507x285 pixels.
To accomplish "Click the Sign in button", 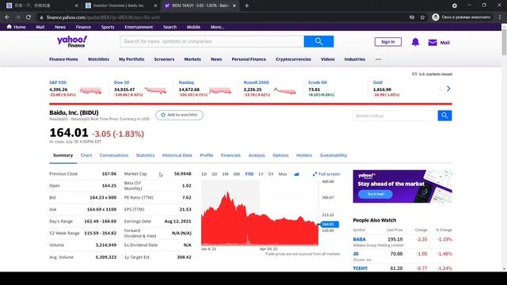I will (387, 42).
